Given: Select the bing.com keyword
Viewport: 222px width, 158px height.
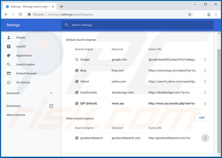Looking at the screenshot, I should [117, 71].
